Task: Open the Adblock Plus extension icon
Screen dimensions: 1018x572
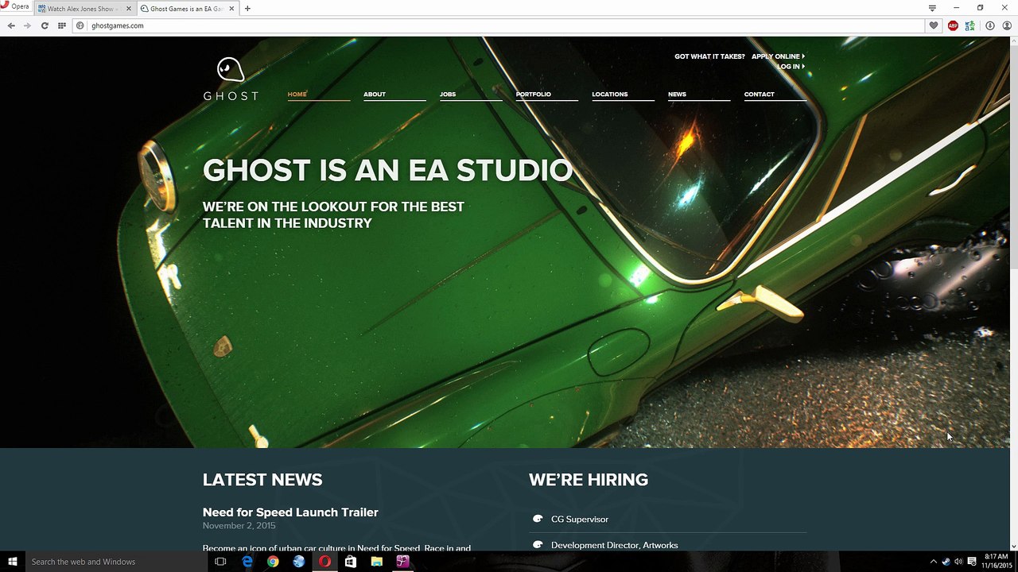Action: (x=953, y=25)
